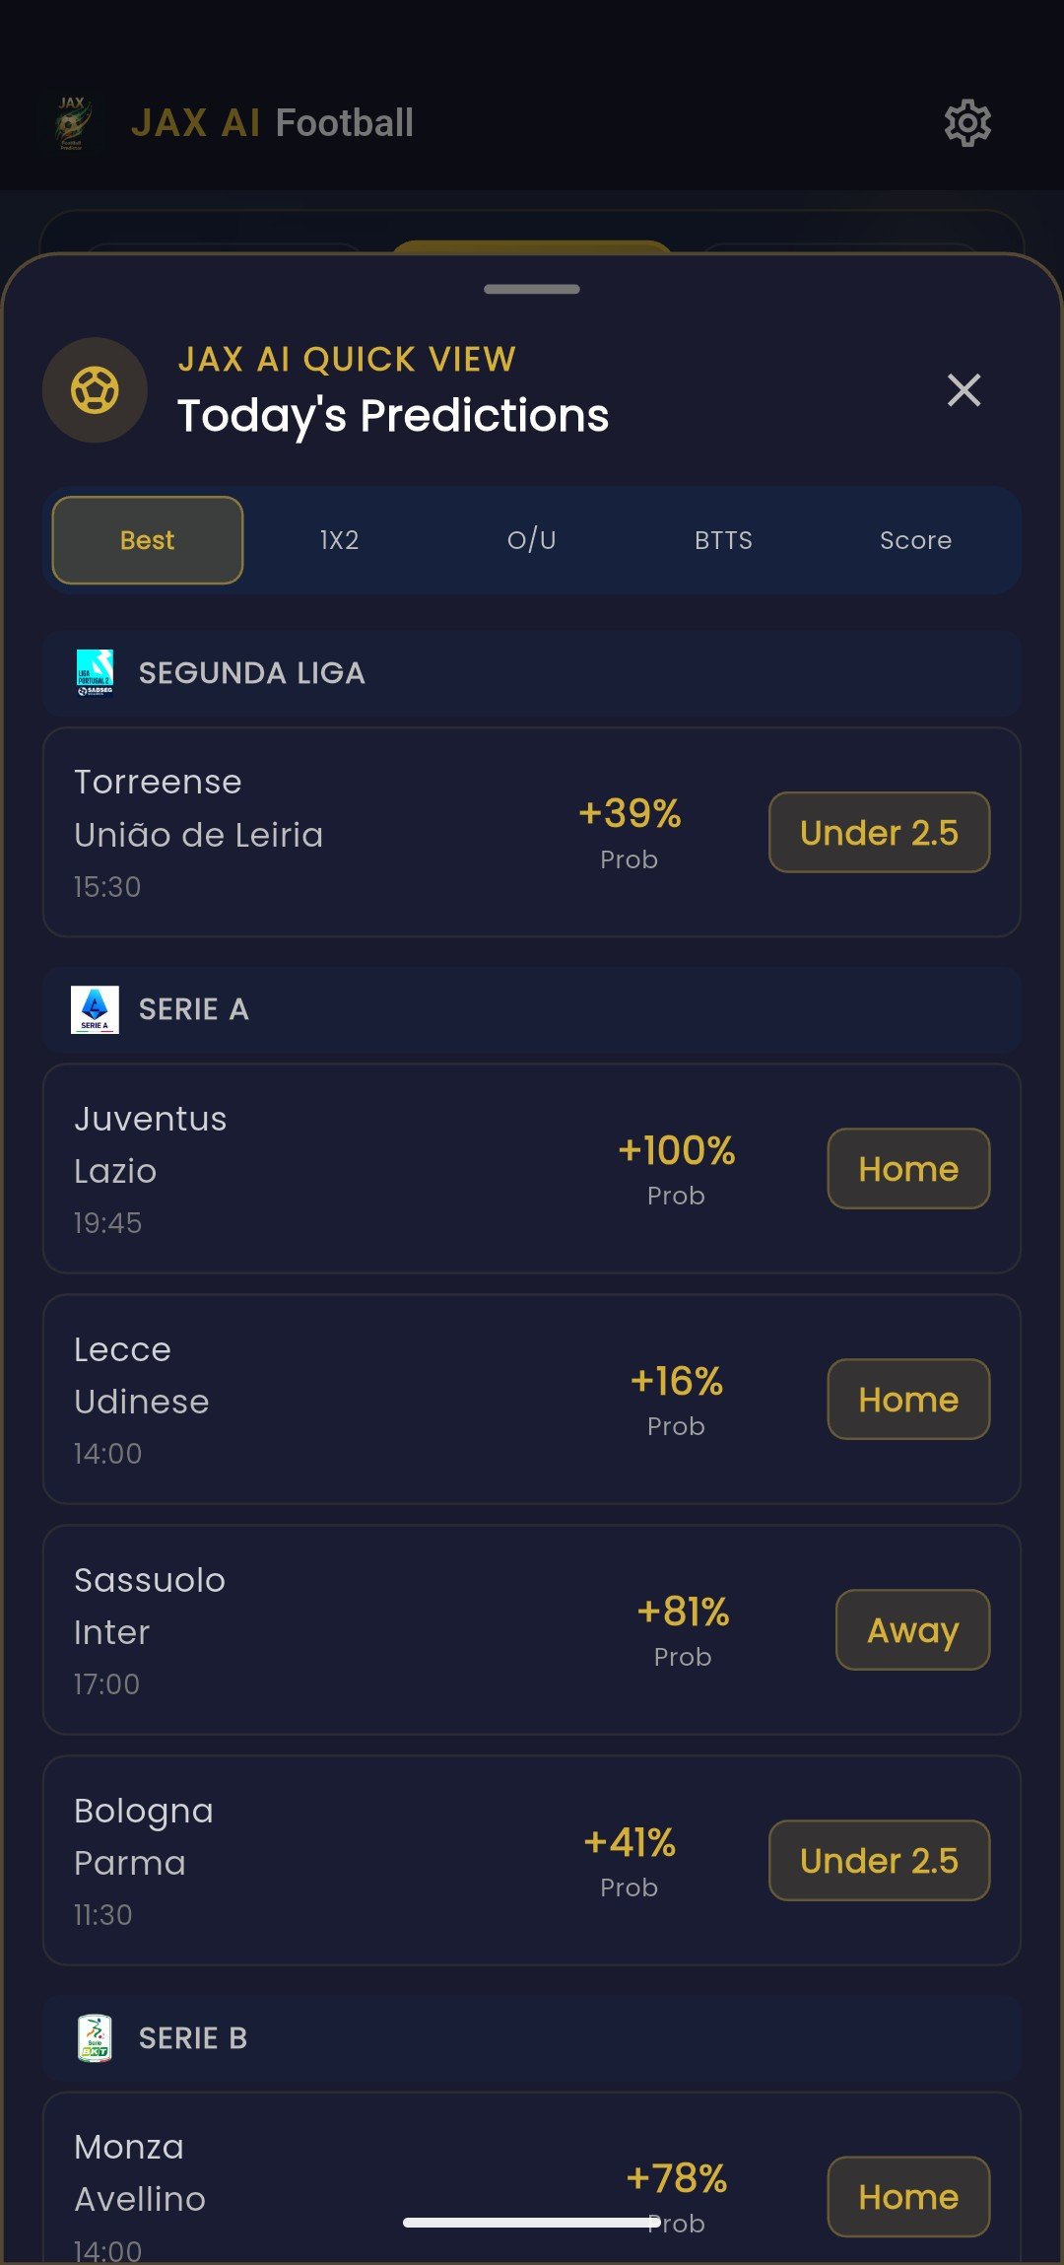1064x2265 pixels.
Task: Open the BTTS tab
Action: [x=723, y=540]
